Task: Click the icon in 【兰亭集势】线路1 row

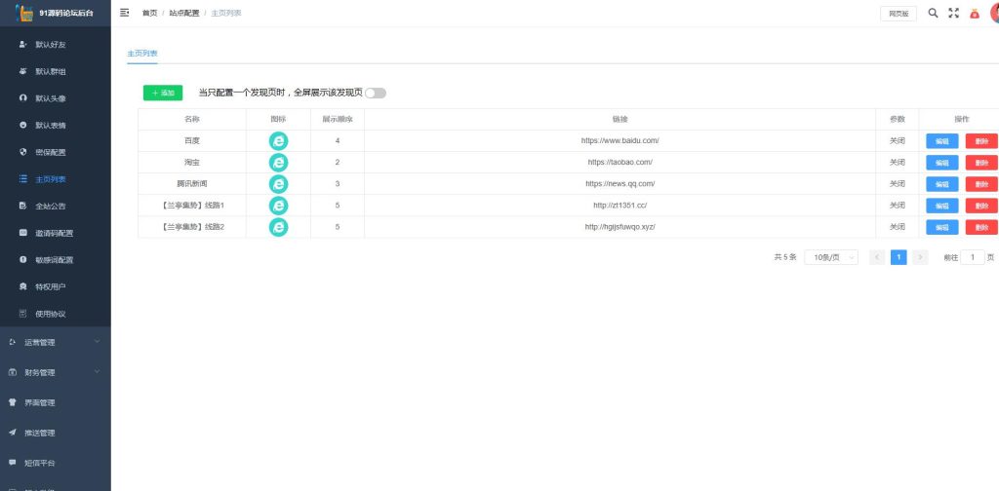Action: [278, 206]
